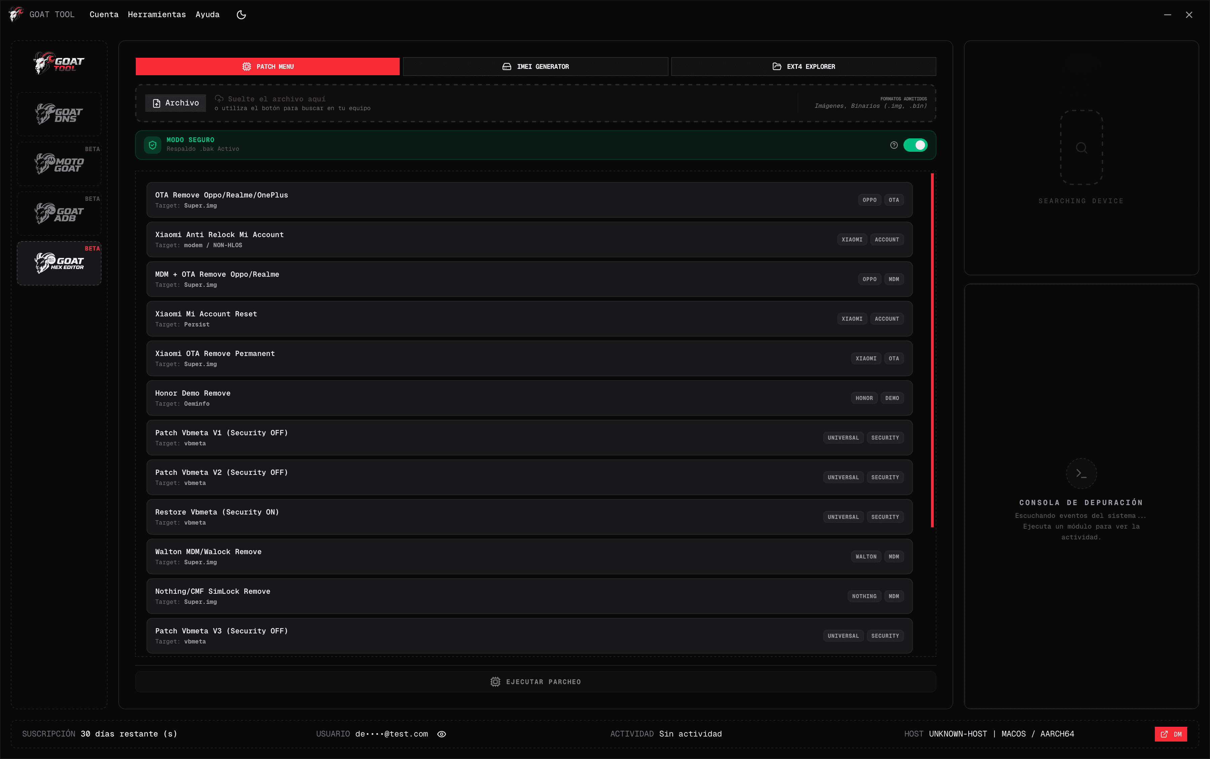Click HONOR tag on Honor Demo Remove
The image size is (1210, 759).
[864, 398]
